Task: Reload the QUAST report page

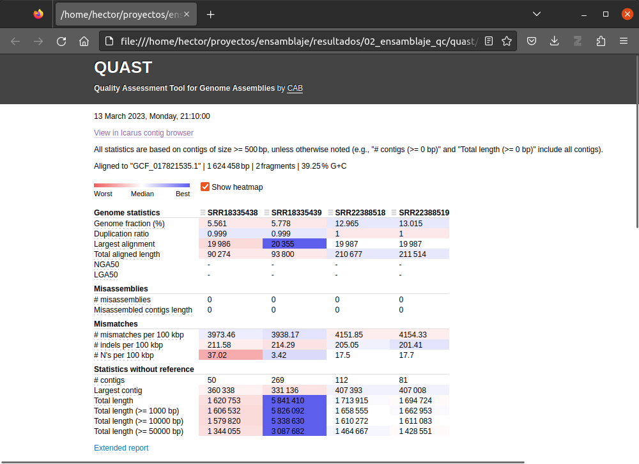Action: [61, 41]
